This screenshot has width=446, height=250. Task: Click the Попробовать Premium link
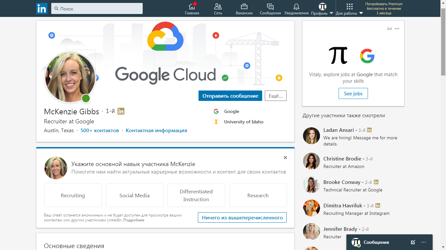click(x=384, y=8)
